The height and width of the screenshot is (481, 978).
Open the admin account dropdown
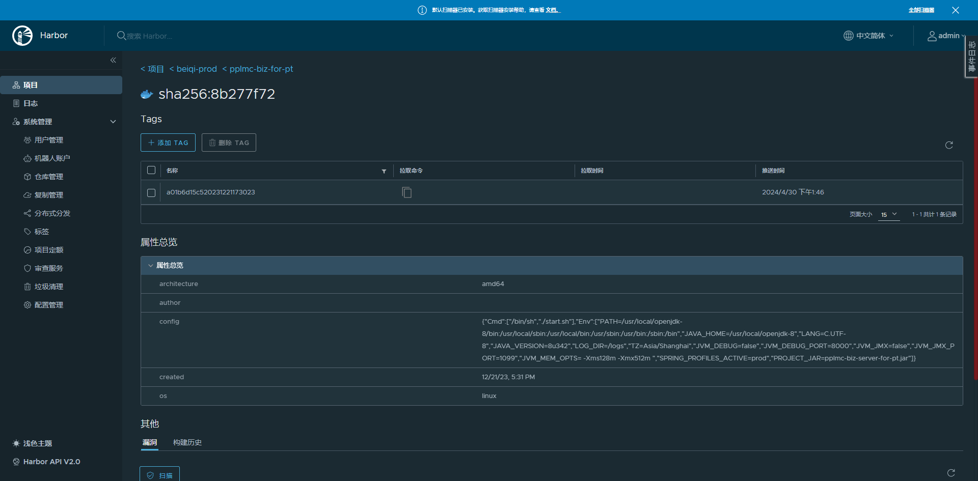point(946,36)
